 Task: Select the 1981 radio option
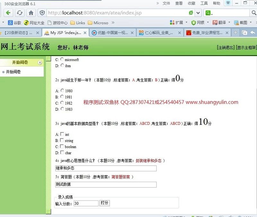(62, 96)
